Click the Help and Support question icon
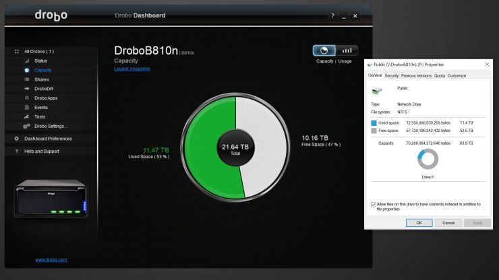The image size is (499, 280). pos(17,151)
